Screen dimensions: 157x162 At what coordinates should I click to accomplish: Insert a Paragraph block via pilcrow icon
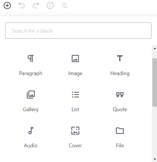coord(31,59)
